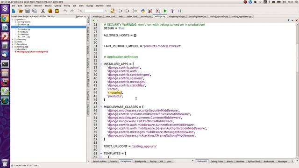This screenshot has height=168, width=299.
Task: Navigate back with the green history arrow
Action: click(x=93, y=21)
